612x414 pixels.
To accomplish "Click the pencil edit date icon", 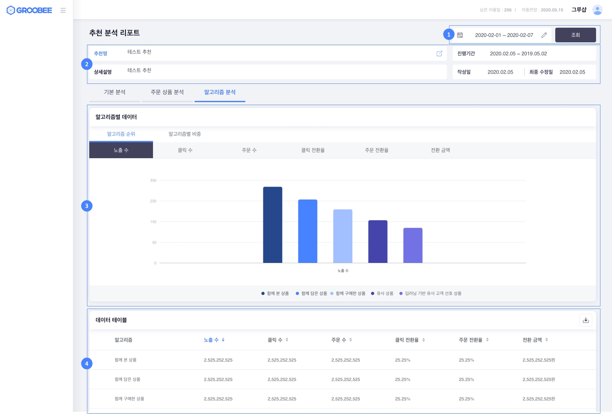I will pos(544,35).
